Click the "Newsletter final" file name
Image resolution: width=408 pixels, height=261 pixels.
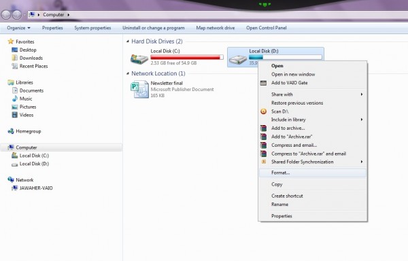pyautogui.click(x=167, y=83)
